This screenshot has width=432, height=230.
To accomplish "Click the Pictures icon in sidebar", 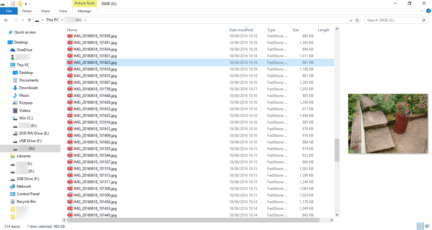I will (15, 103).
